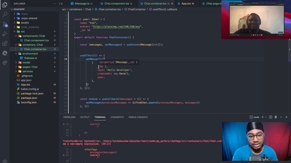Viewport: 291px width, 163px height.
Task: Open the Live Share icon in activity bar
Action: click(x=5, y=63)
